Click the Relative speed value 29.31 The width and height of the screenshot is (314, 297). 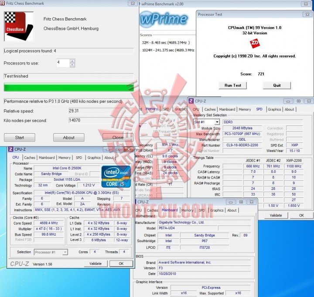click(x=101, y=111)
